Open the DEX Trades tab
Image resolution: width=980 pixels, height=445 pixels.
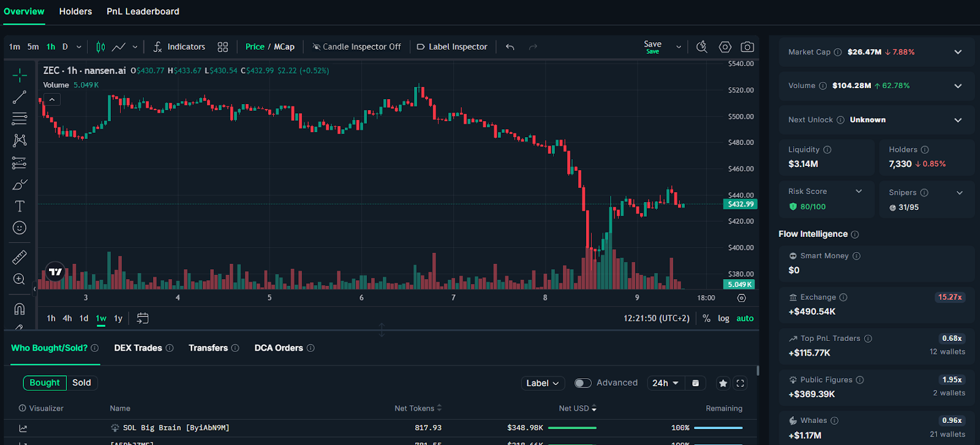point(138,348)
